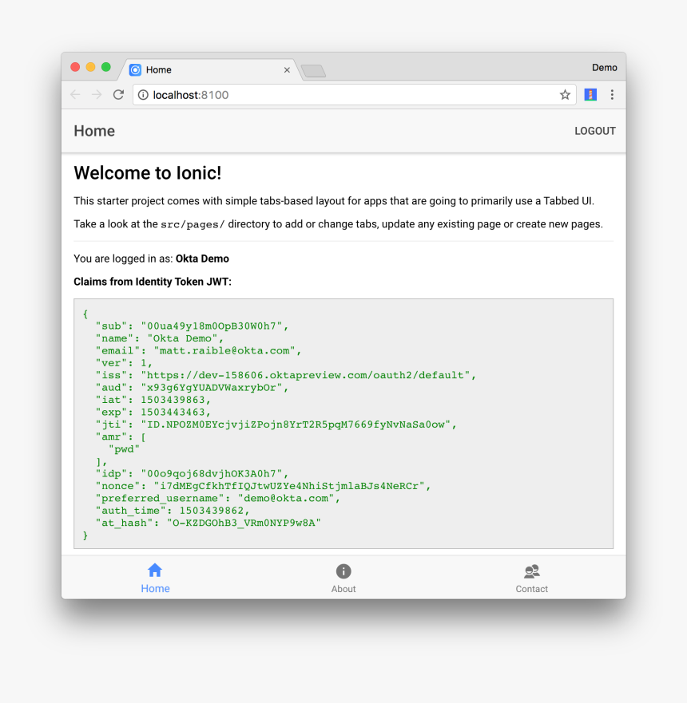This screenshot has width=687, height=703.
Task: Bookmark the page with the star icon
Action: click(565, 95)
